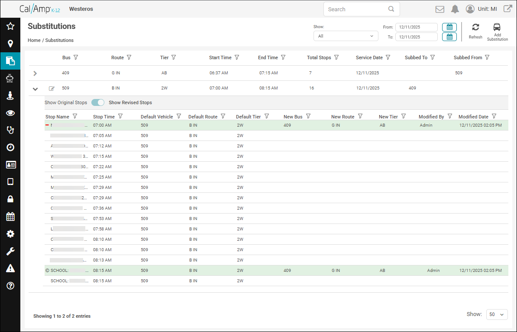Open the user profile Unit: MI
The image size is (517, 332).
(481, 9)
